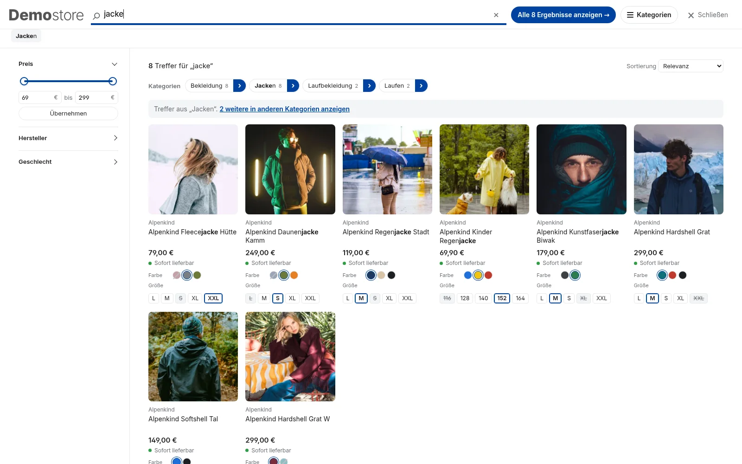Select size XL for Fleecejacke Hütte

click(x=195, y=298)
